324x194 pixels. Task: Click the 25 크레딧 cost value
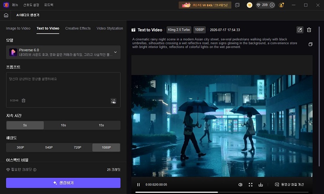coord(114,170)
